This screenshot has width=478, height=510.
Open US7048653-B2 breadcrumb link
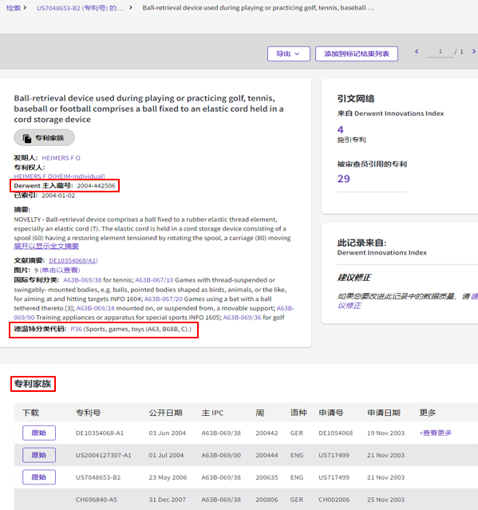click(80, 8)
